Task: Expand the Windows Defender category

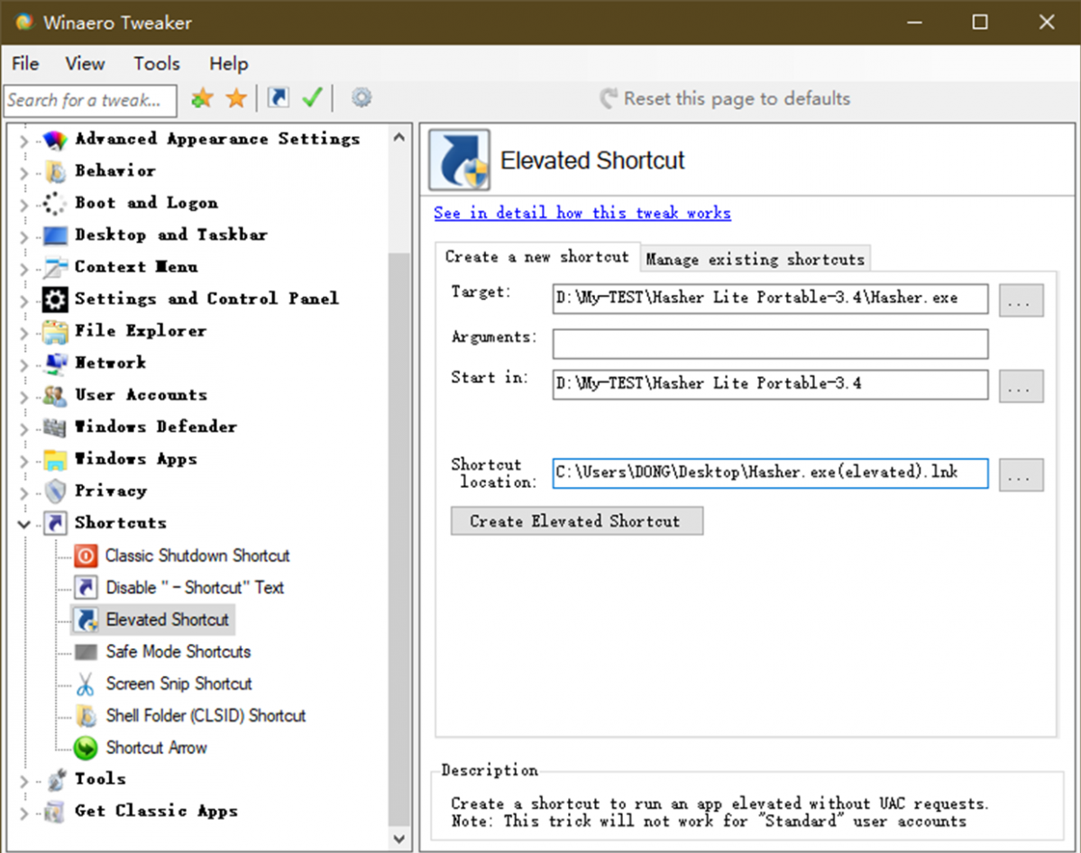Action: pos(23,427)
